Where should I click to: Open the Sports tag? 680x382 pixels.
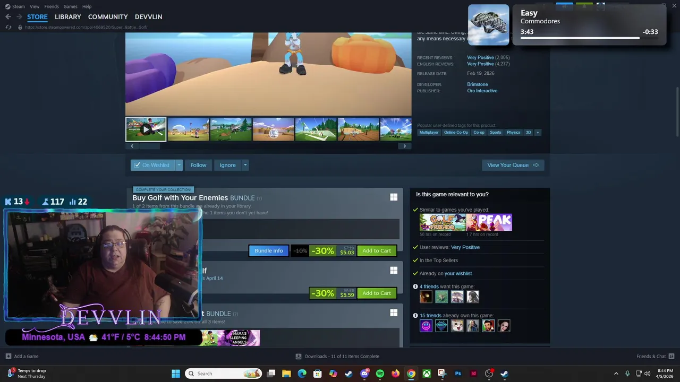[x=496, y=132]
